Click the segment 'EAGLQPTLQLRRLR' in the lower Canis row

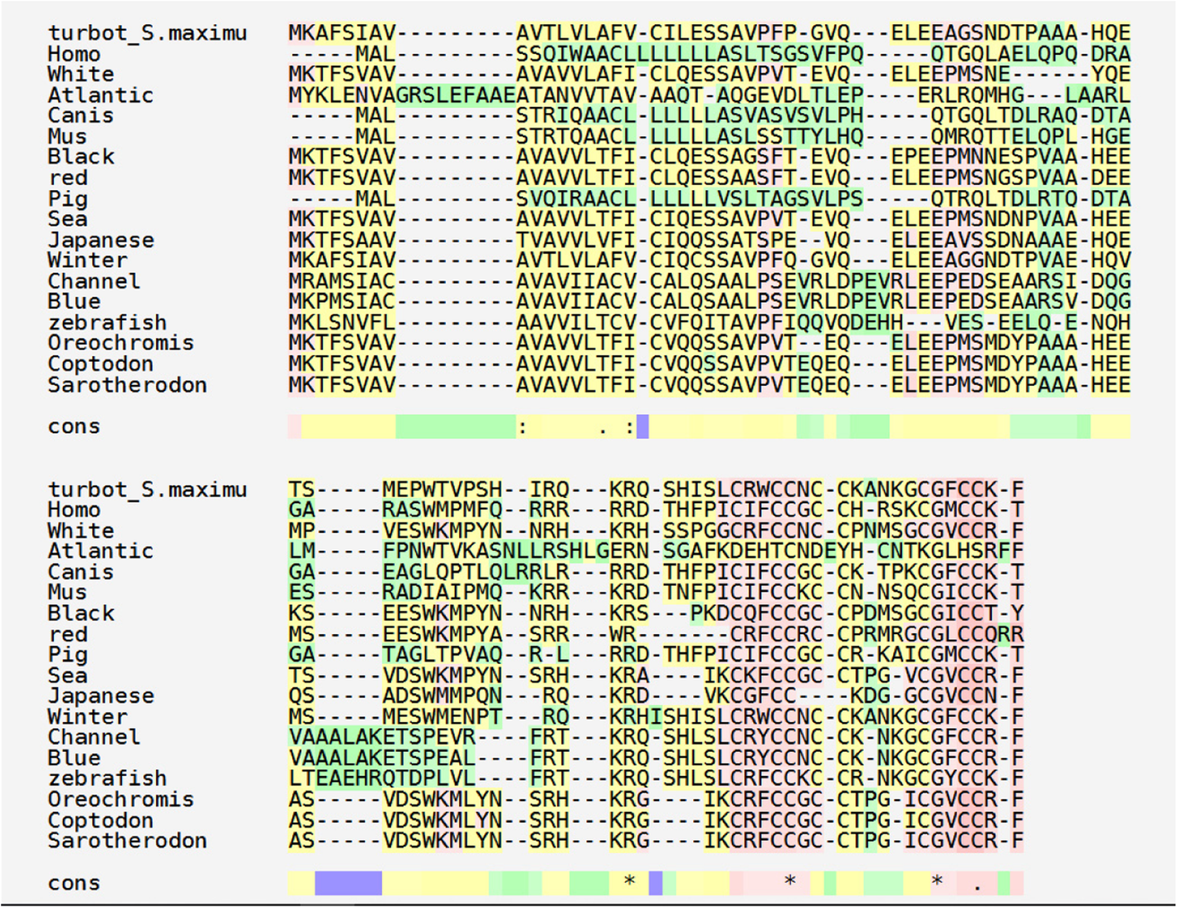pyautogui.click(x=476, y=573)
